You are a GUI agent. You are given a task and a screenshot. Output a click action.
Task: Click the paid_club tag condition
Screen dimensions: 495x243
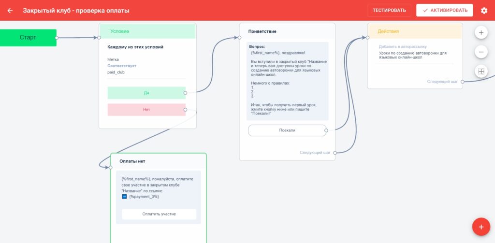click(116, 72)
